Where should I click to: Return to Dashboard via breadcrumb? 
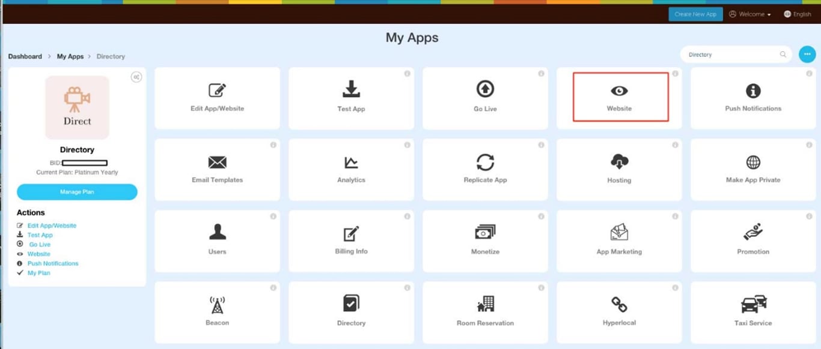point(25,56)
